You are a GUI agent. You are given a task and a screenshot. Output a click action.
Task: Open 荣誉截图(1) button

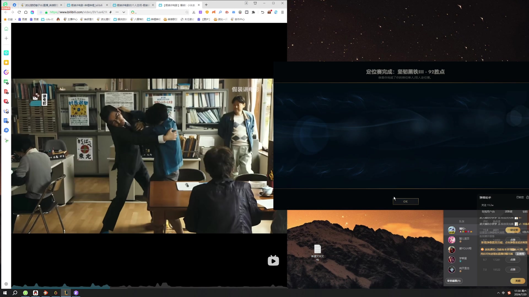[x=454, y=281]
